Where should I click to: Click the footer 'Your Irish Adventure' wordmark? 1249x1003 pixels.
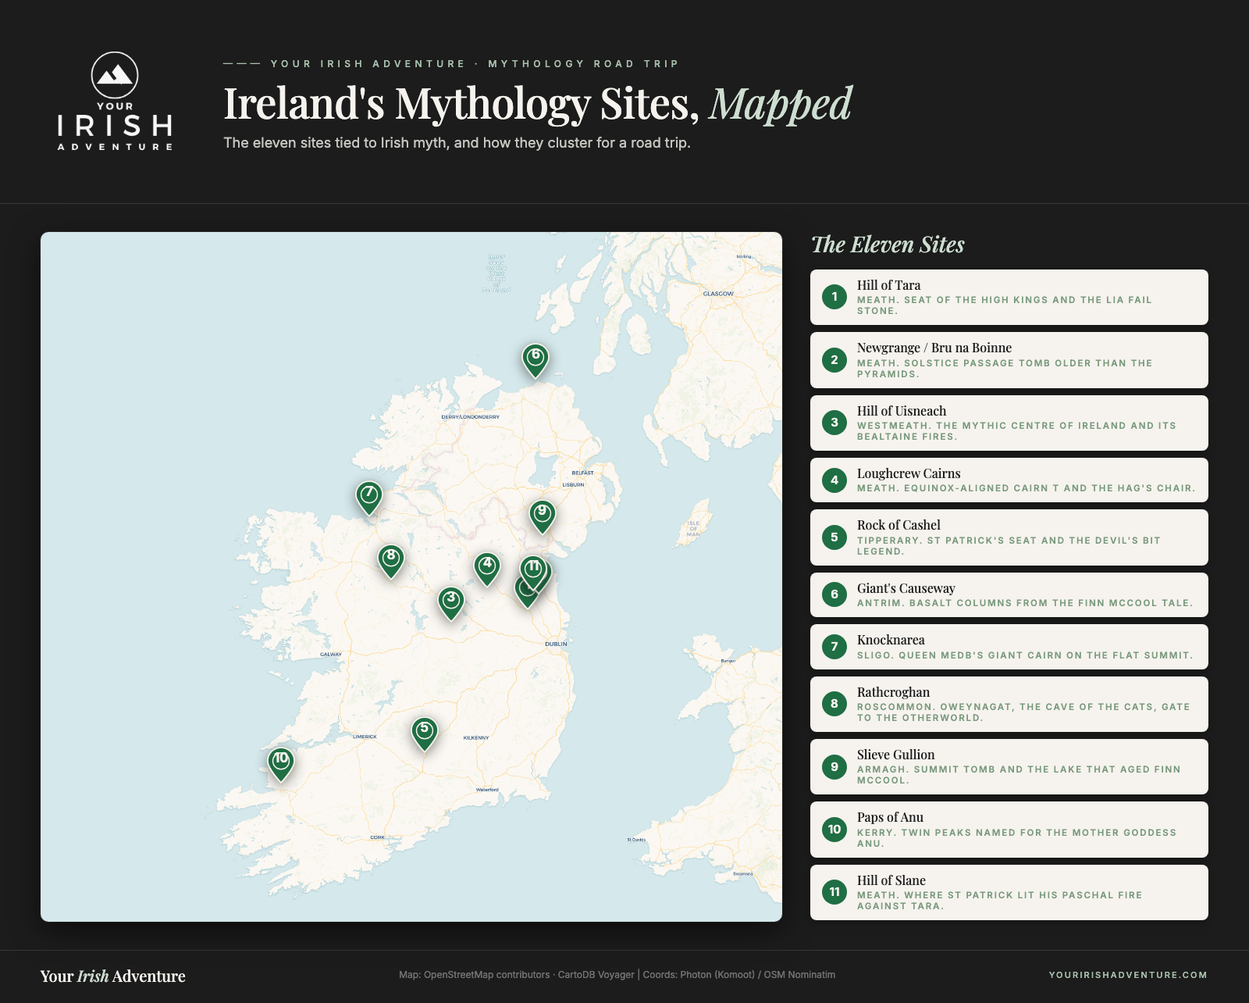coord(113,976)
